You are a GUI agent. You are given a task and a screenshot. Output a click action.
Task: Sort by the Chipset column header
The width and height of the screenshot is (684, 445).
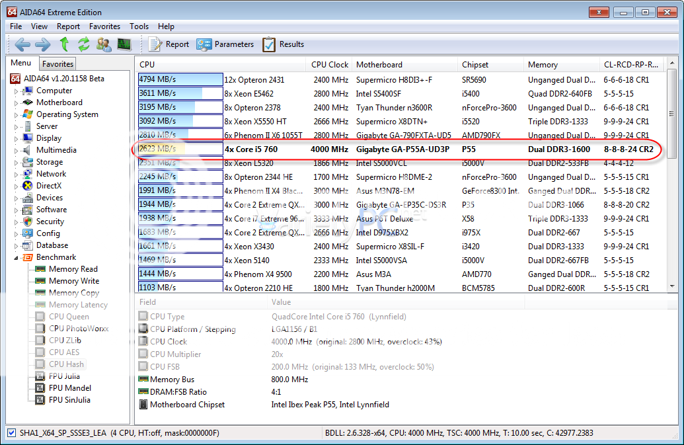coord(491,65)
